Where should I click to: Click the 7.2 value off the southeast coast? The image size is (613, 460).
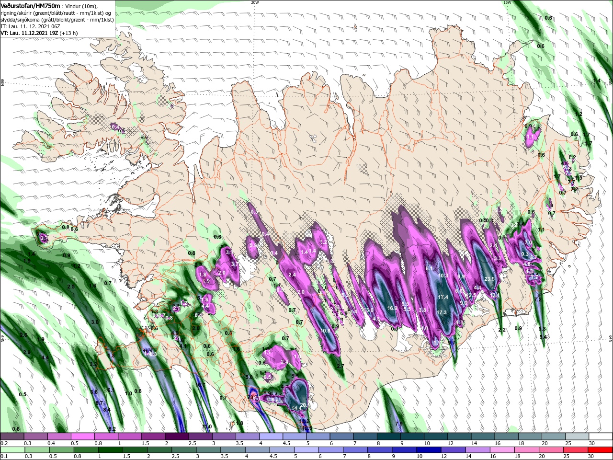[x=537, y=299]
